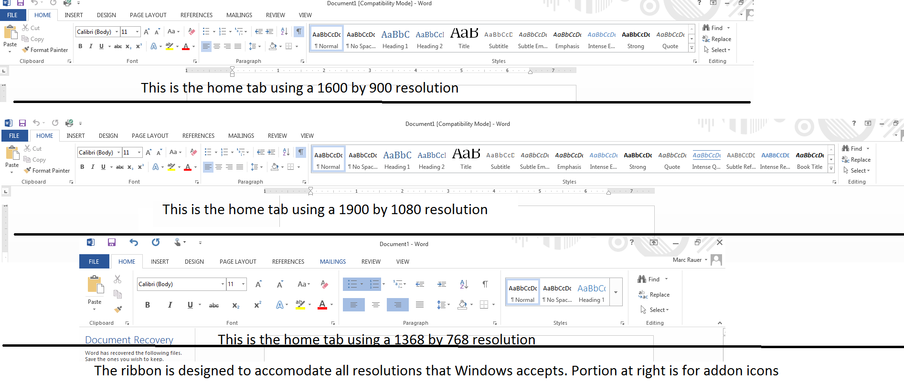Screen dimensions: 904x382
Task: Toggle Underline in the bottom 1368x768 ribbon
Action: (x=190, y=305)
